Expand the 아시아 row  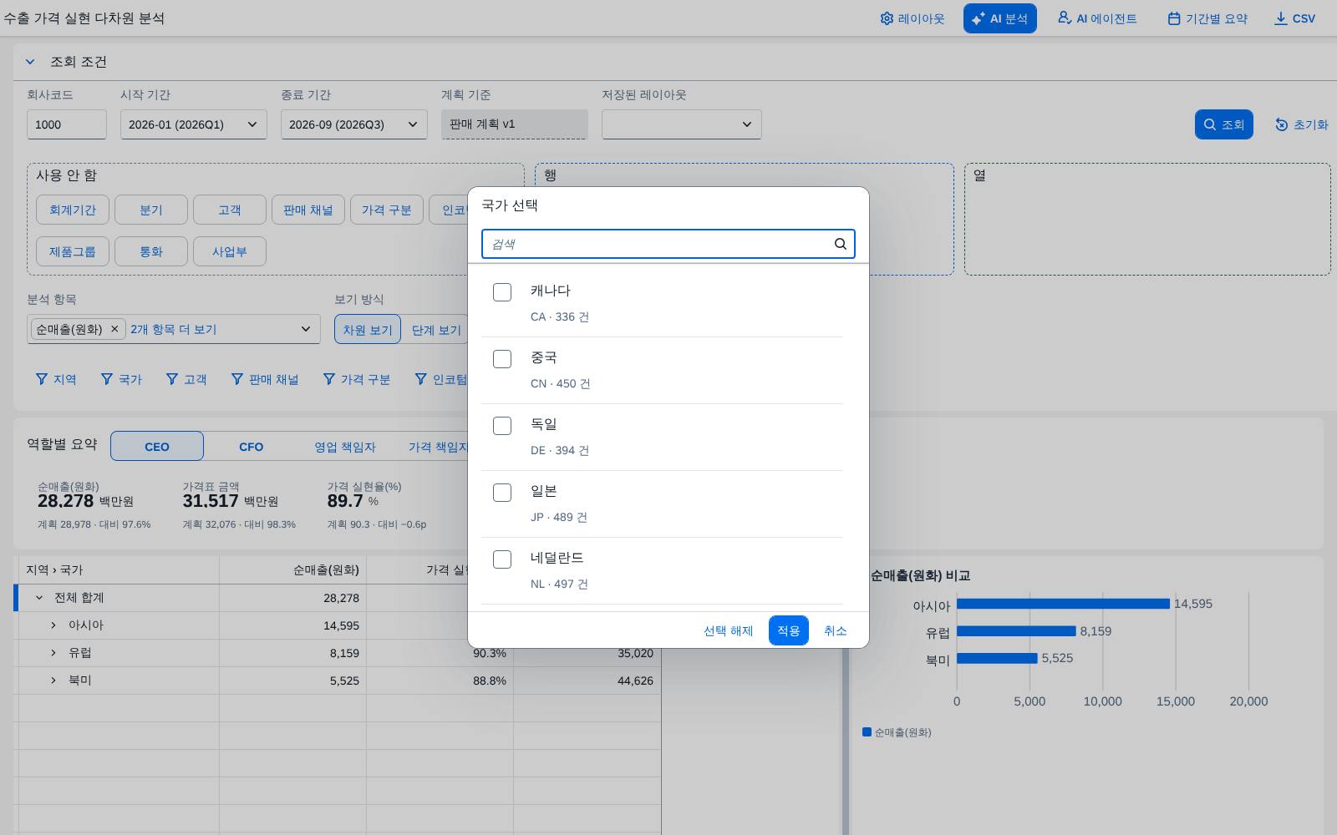coord(53,625)
